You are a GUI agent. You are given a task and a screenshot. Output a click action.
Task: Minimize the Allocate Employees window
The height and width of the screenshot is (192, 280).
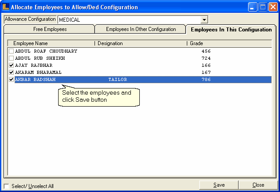click(x=252, y=7)
